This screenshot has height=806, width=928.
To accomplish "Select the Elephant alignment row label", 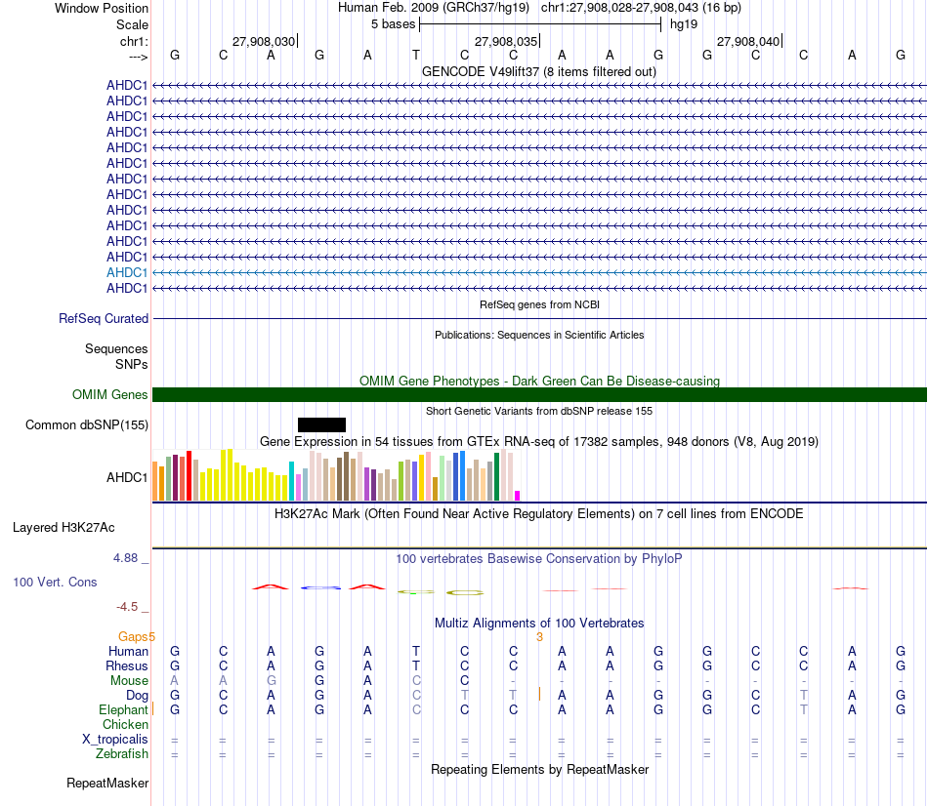I will (123, 709).
